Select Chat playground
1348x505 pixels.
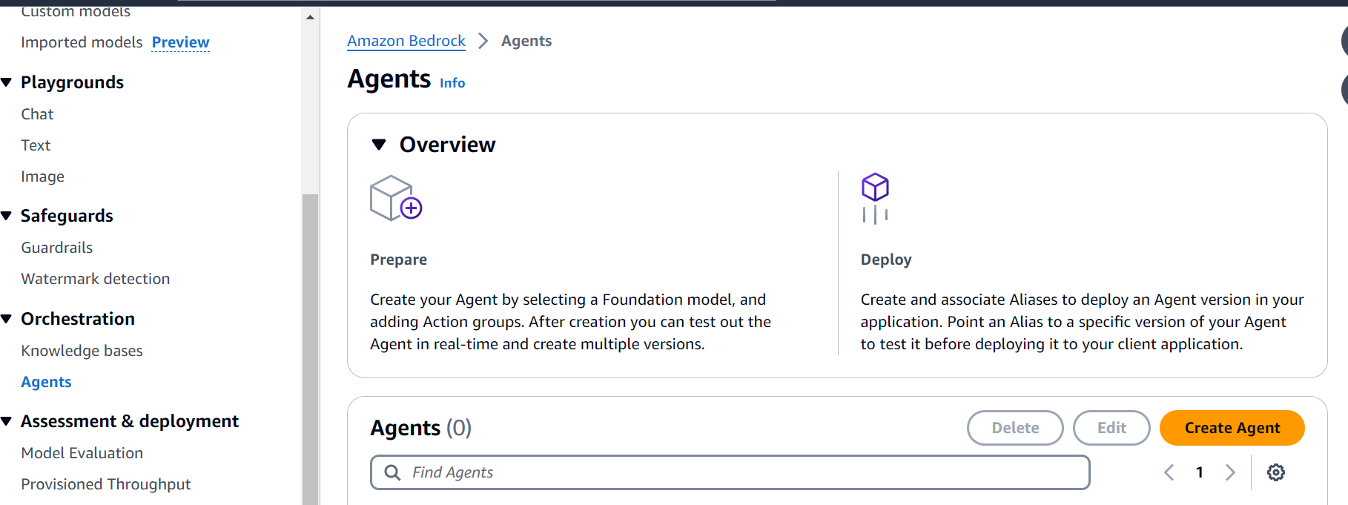click(x=37, y=114)
